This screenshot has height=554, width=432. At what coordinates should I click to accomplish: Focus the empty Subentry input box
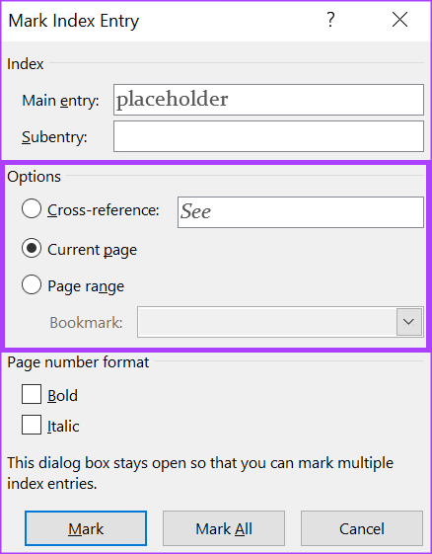pos(268,136)
